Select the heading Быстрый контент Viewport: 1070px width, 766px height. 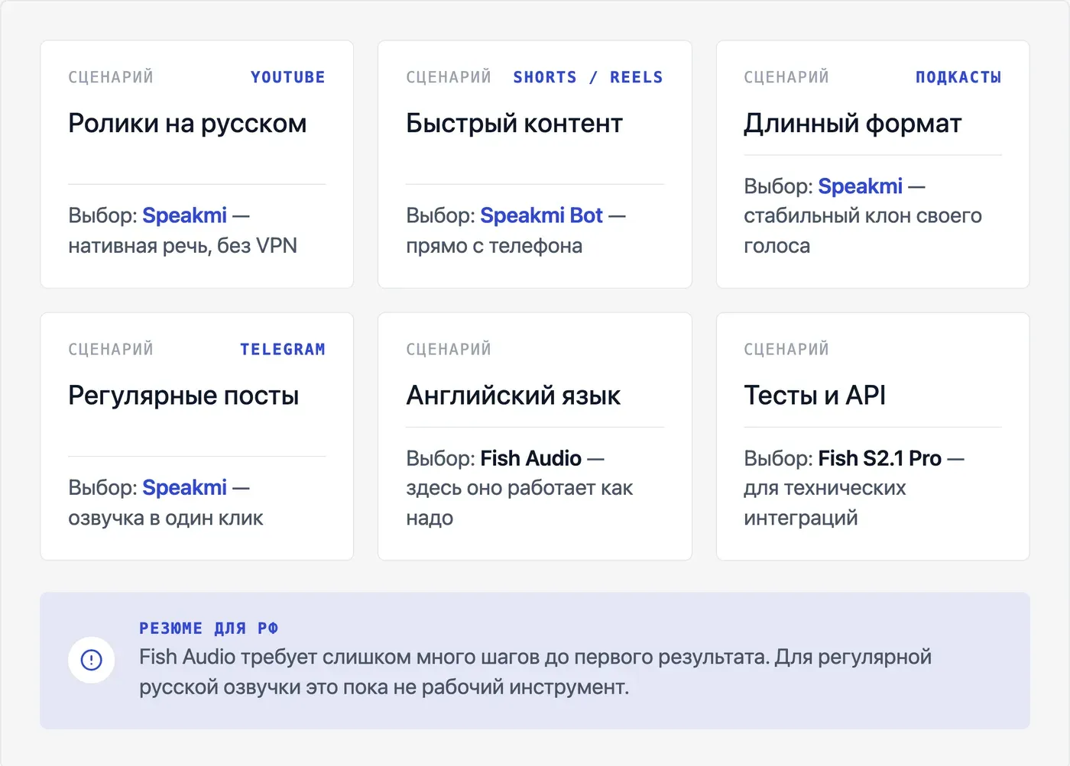tap(514, 123)
